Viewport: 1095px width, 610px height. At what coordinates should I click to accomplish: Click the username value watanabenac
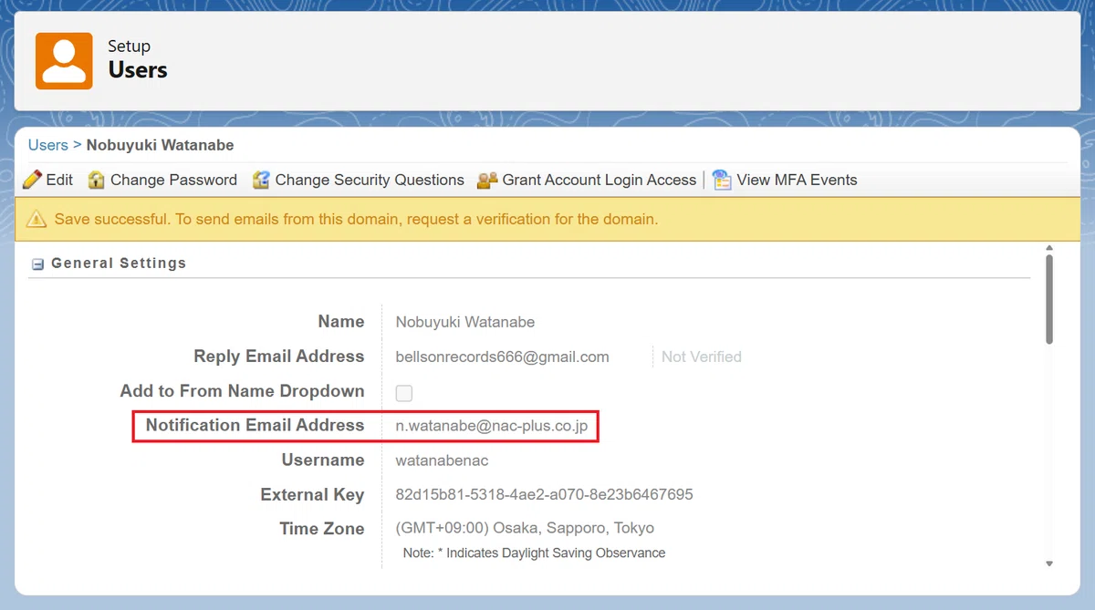coord(442,460)
